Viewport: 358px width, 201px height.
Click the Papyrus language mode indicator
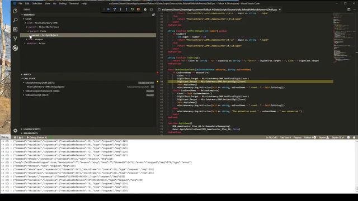pyautogui.click(x=297, y=137)
